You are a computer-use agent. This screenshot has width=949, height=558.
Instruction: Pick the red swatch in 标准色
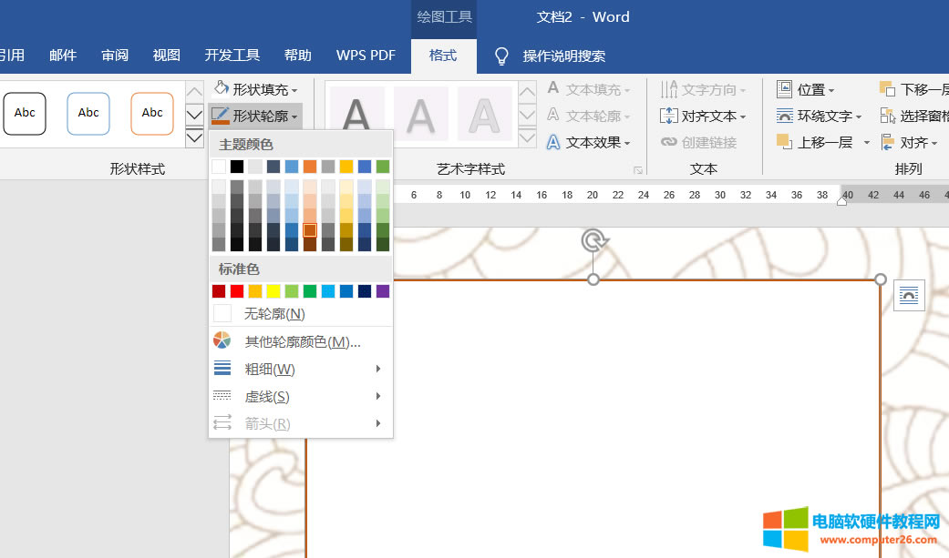[x=237, y=291]
